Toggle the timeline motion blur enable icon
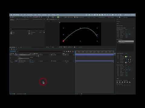This screenshot has height=108, width=145. tap(70, 52)
